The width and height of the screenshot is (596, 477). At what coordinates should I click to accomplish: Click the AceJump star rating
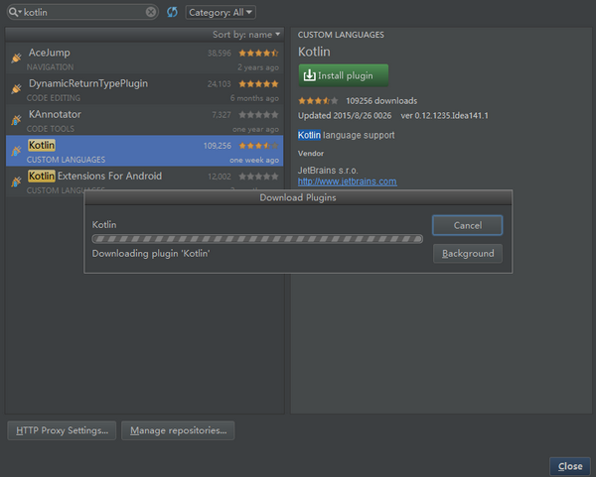[x=258, y=54]
